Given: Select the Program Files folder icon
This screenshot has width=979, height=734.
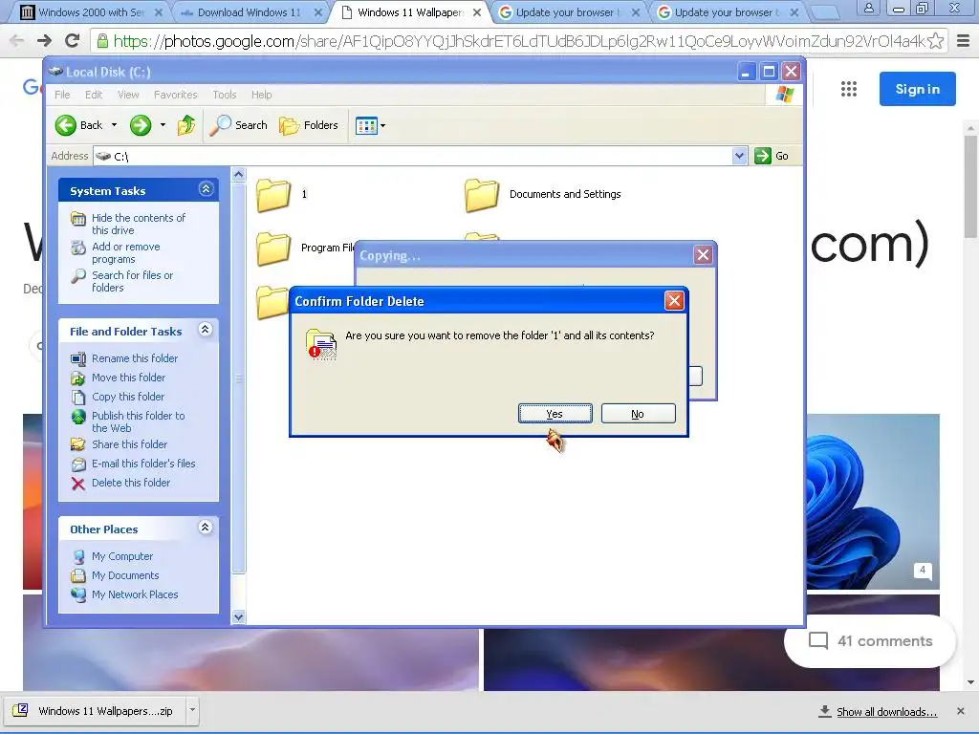Looking at the screenshot, I should (273, 248).
